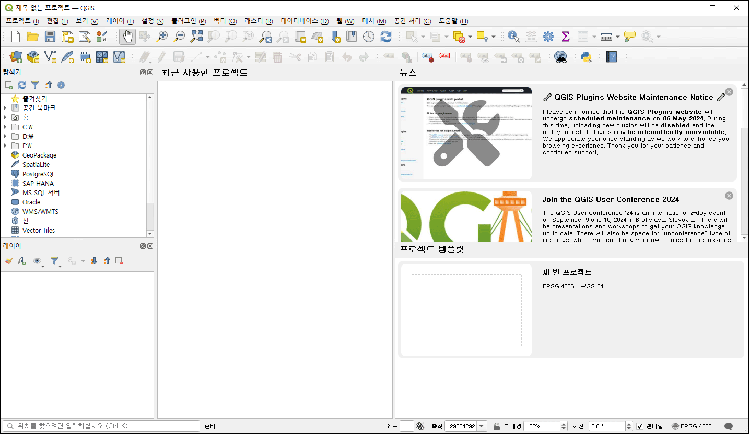Expand the 공간 북마크 tree node

click(5, 108)
